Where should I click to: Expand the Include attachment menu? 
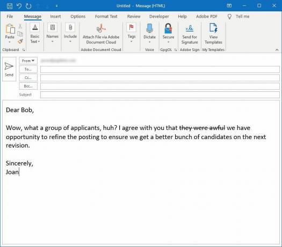tap(70, 33)
